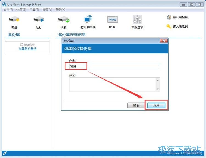Click the 运行 run backup toolbar icon

tap(39, 20)
